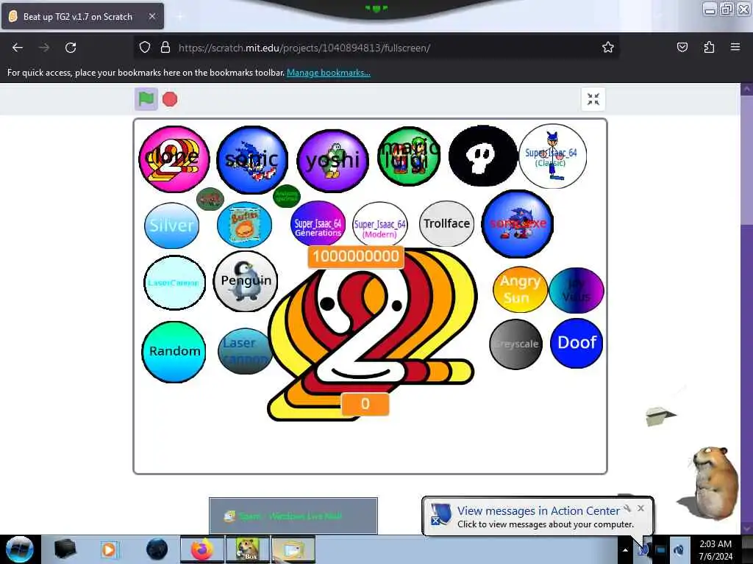Open View messages in Action Center
This screenshot has width=753, height=564.
click(539, 511)
